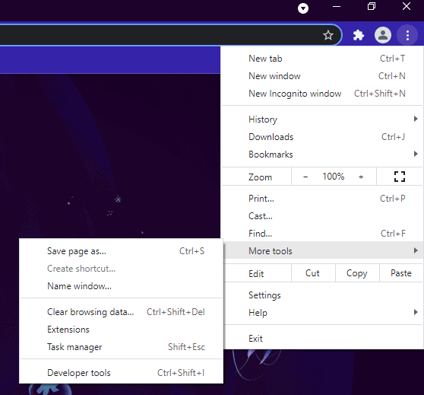Close the Chrome window
The width and height of the screenshot is (424, 395).
[x=407, y=7]
